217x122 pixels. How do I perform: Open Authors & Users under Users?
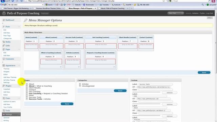tap(9, 102)
